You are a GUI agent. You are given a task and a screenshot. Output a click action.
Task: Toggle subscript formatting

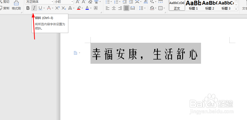(64, 8)
